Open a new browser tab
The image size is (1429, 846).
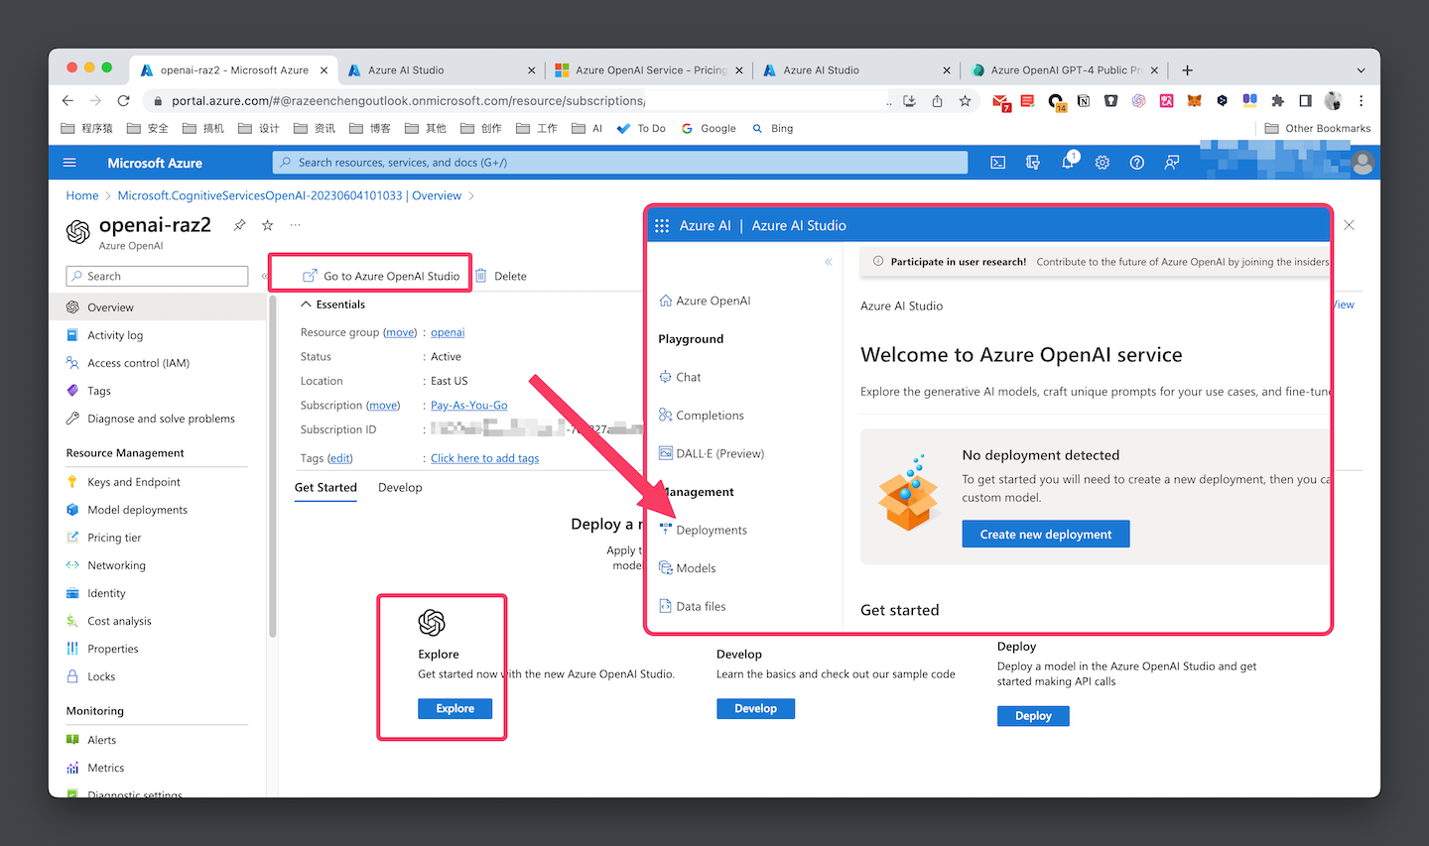pyautogui.click(x=1187, y=70)
